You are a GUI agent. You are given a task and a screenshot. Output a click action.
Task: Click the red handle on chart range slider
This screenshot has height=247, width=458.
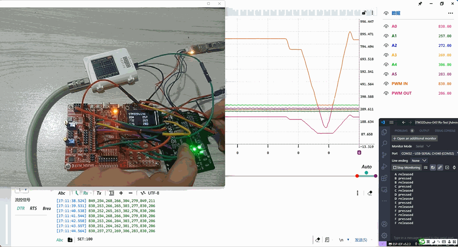coord(357,176)
